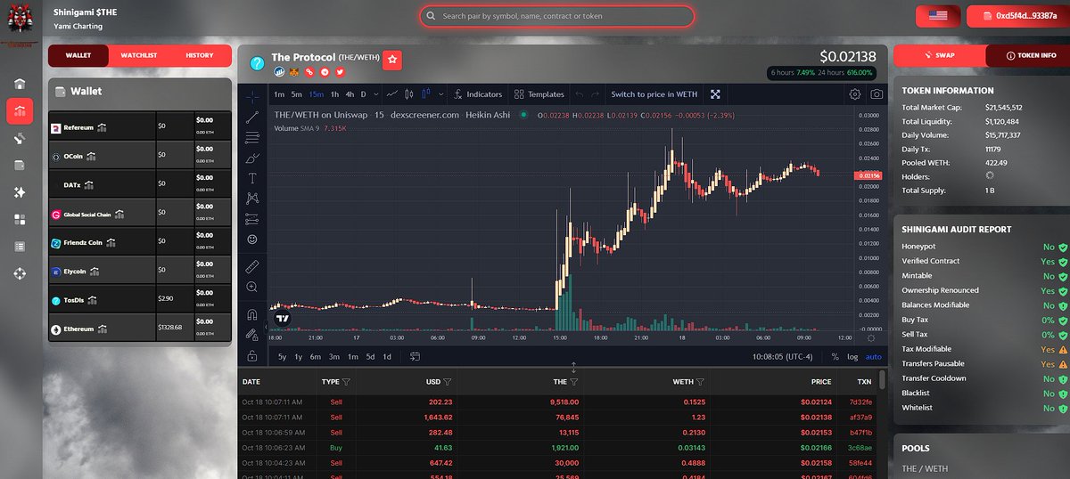1070x479 pixels.
Task: Open the list sidebar icon
Action: pos(20,246)
